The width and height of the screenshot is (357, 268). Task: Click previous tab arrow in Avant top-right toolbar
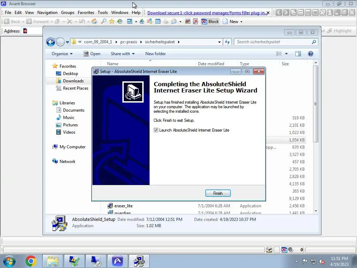(x=279, y=13)
